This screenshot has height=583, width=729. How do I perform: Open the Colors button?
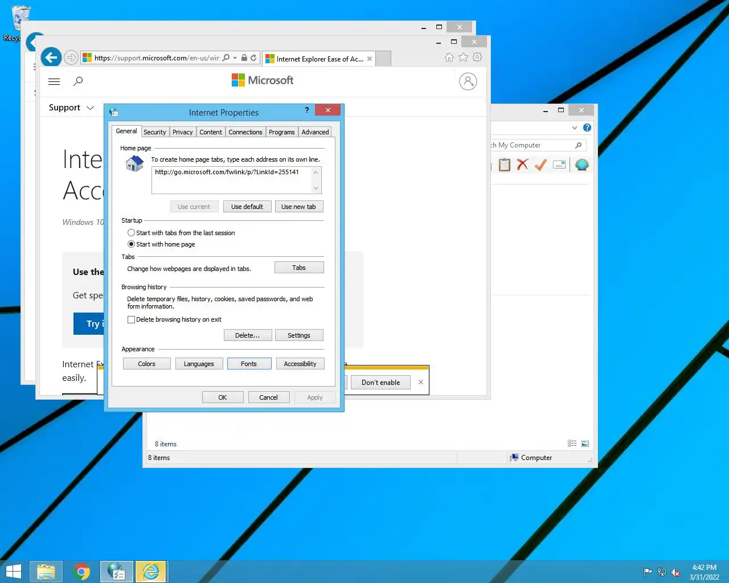click(x=146, y=364)
